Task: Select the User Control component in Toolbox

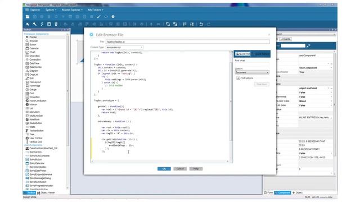Action: coord(36,138)
